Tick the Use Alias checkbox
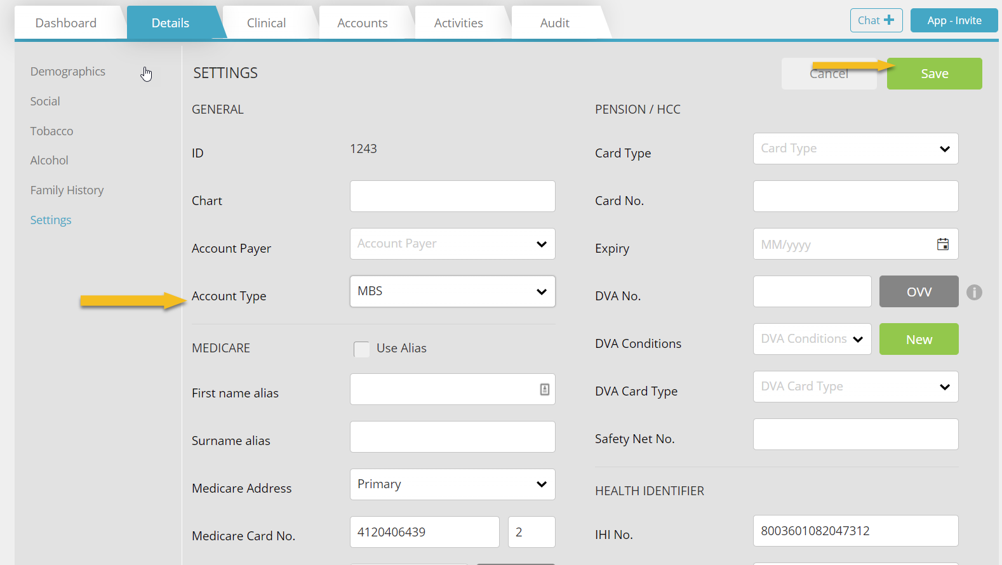1002x565 pixels. [361, 349]
